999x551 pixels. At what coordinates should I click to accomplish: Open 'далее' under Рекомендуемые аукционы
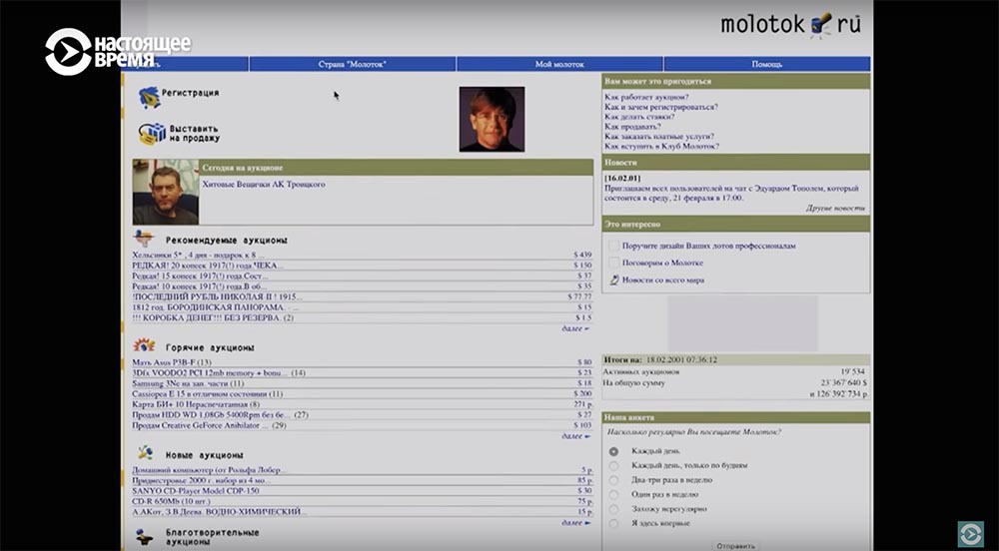(575, 329)
